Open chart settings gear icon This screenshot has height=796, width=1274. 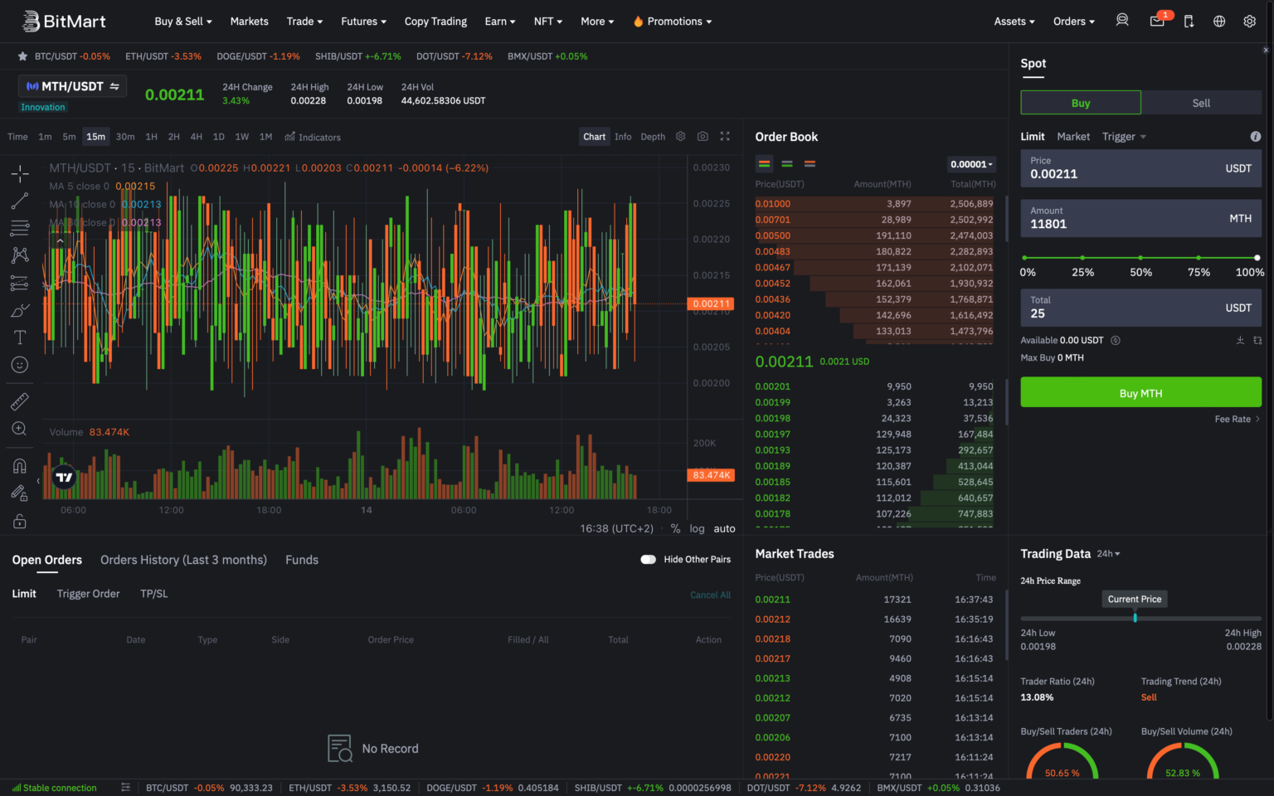(x=680, y=136)
